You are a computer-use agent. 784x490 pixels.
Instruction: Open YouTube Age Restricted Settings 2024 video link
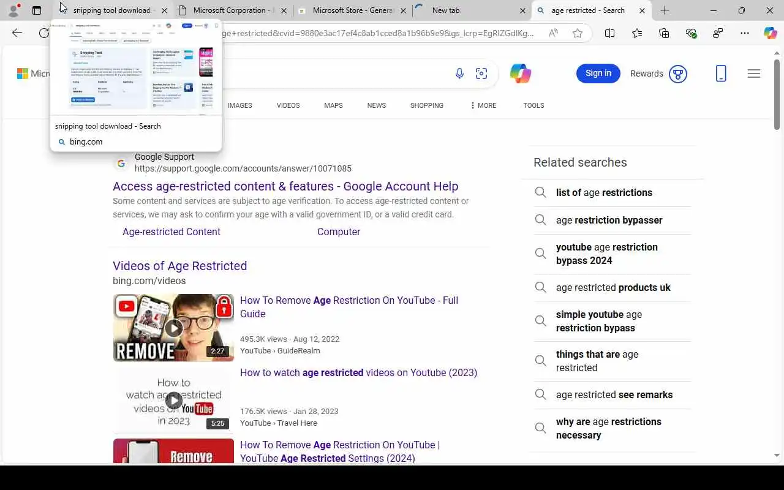340,451
